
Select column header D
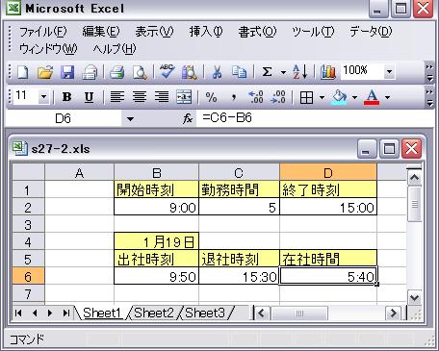pos(328,173)
